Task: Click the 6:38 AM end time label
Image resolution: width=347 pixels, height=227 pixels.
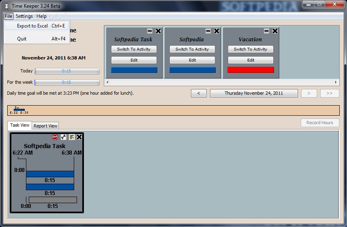Action: click(72, 153)
